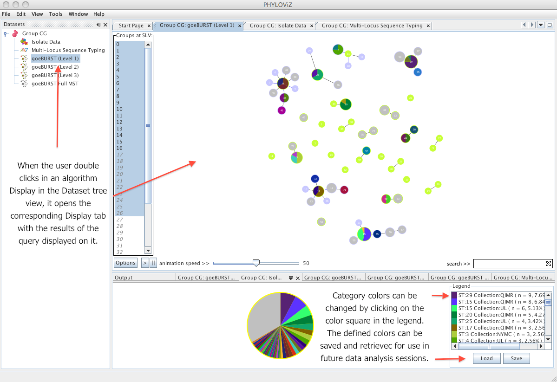Image resolution: width=557 pixels, height=382 pixels.
Task: Click the Multi-Locus Sequence Typing tree icon
Action: pos(24,50)
